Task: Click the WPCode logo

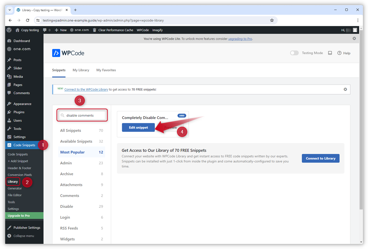Action: pos(68,53)
